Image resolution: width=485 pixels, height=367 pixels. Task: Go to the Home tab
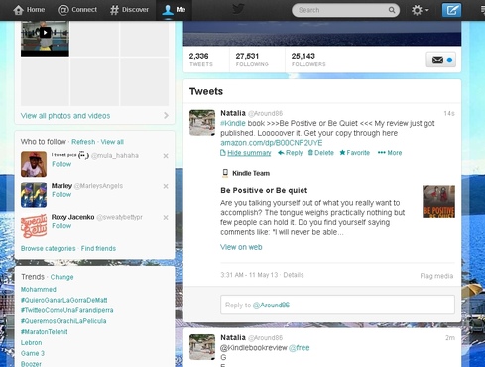pyautogui.click(x=29, y=10)
